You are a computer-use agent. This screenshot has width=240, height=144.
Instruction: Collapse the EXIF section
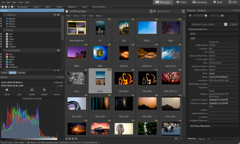pyautogui.click(x=189, y=38)
